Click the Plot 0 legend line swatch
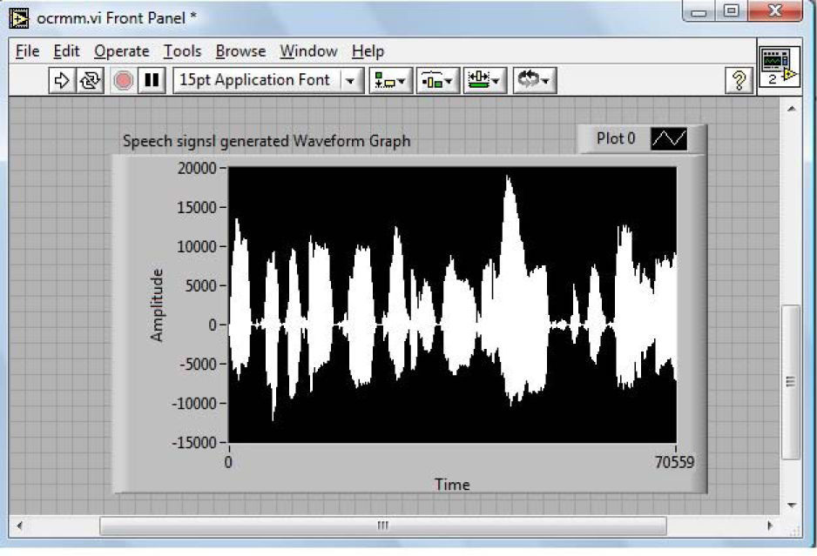The height and width of the screenshot is (556, 817). pyautogui.click(x=669, y=139)
